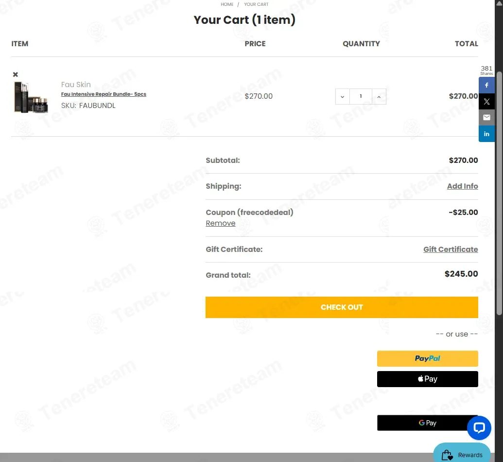503x462 pixels.
Task: Decrease quantity with the down arrow
Action: click(x=342, y=97)
